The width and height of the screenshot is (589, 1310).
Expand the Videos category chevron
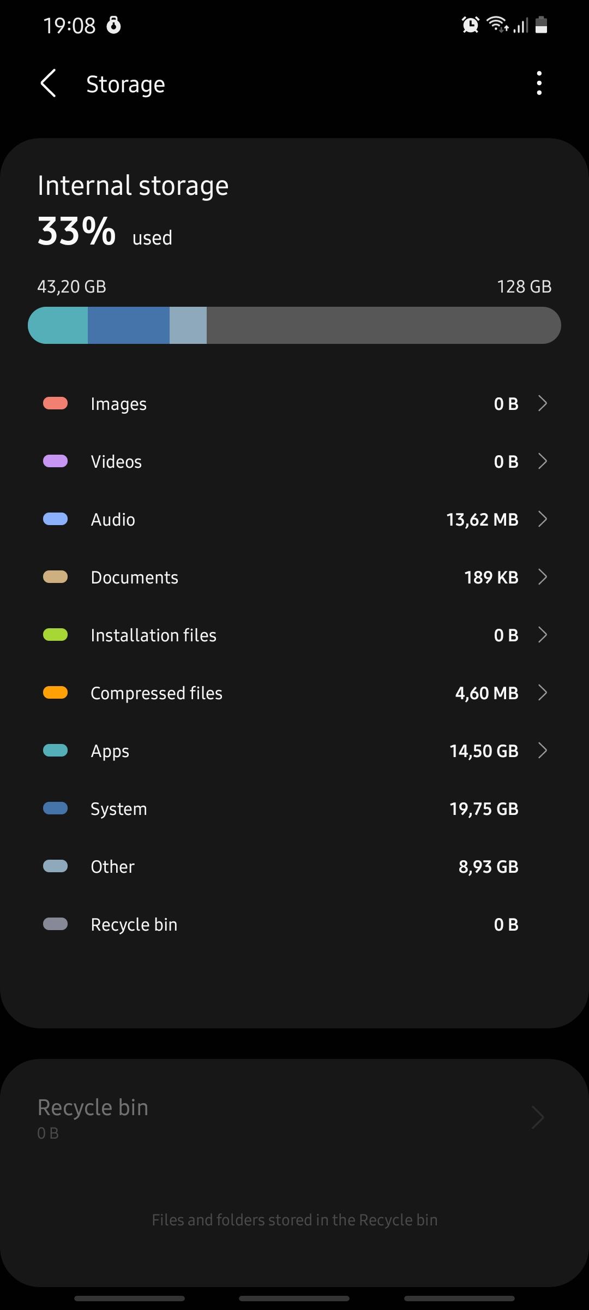[542, 461]
